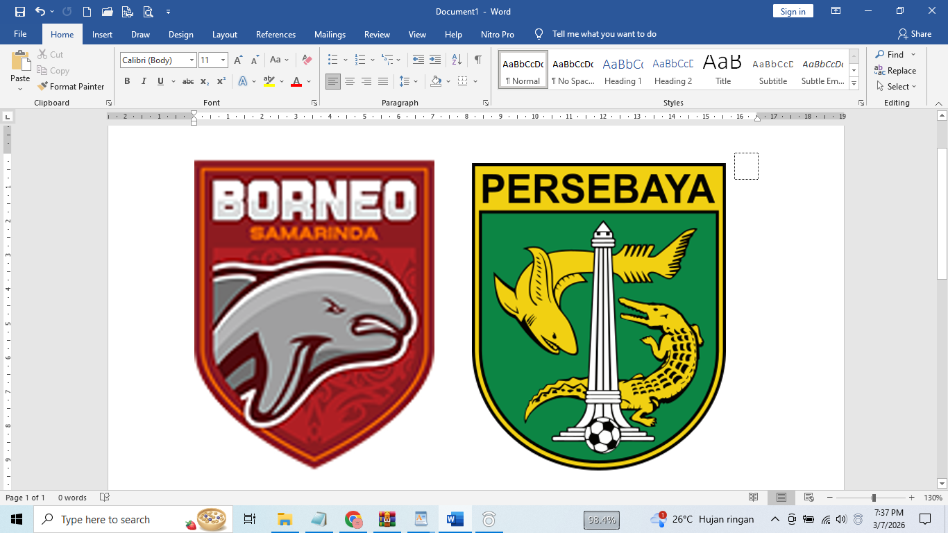Center align the paragraph
Screen dimensions: 948x533
pyautogui.click(x=350, y=81)
